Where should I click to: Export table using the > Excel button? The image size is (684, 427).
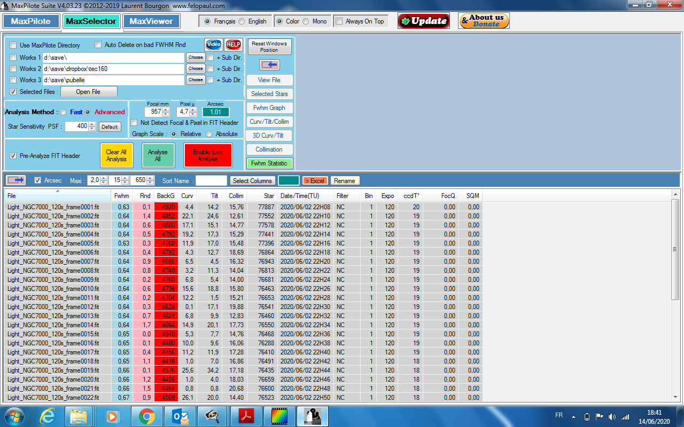point(315,181)
